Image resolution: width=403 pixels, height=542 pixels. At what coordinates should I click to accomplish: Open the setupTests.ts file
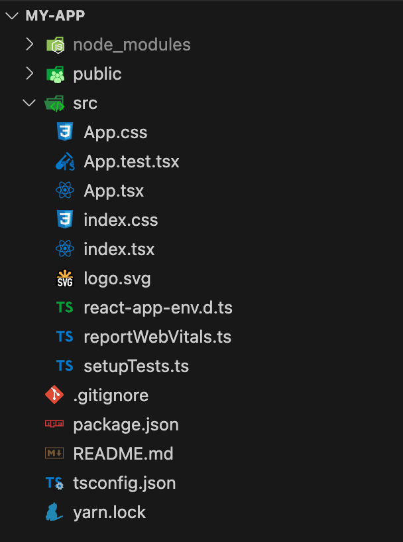136,366
